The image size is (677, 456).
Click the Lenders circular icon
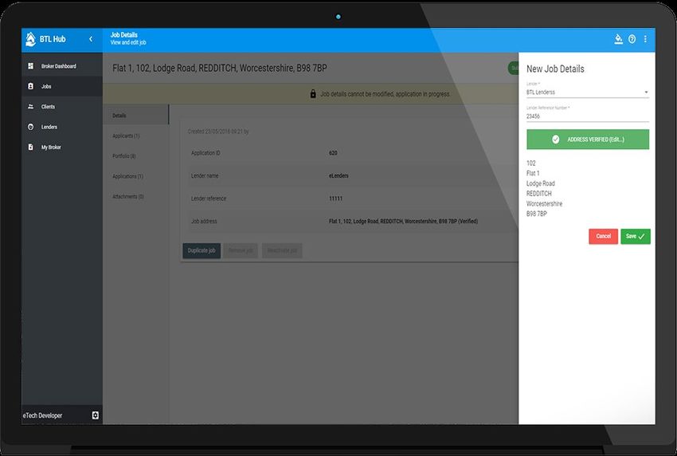click(30, 127)
